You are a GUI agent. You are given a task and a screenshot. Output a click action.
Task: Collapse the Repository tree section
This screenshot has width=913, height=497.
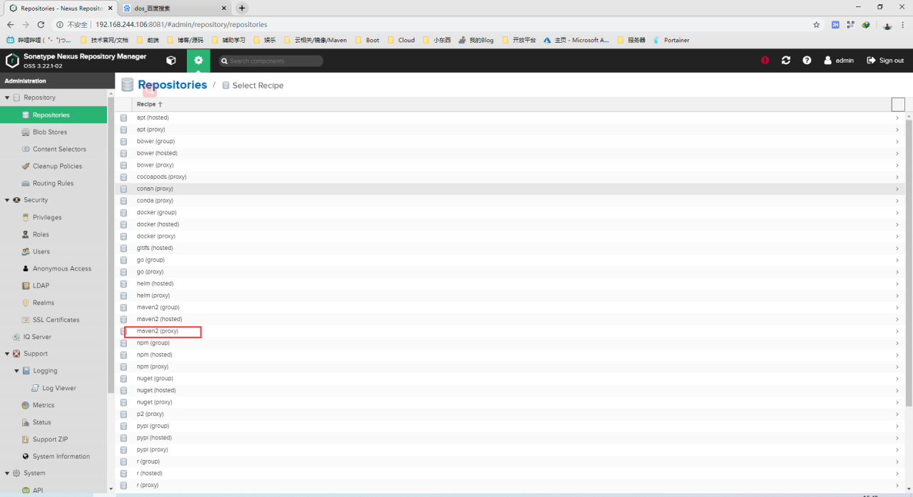tap(7, 98)
